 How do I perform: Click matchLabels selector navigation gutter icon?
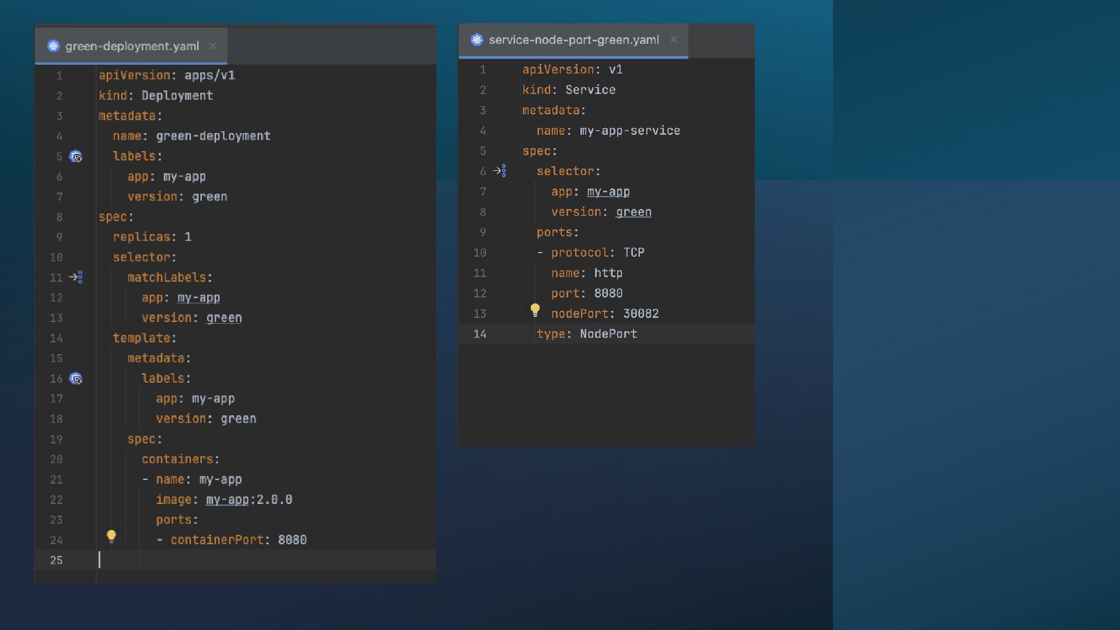tap(76, 278)
